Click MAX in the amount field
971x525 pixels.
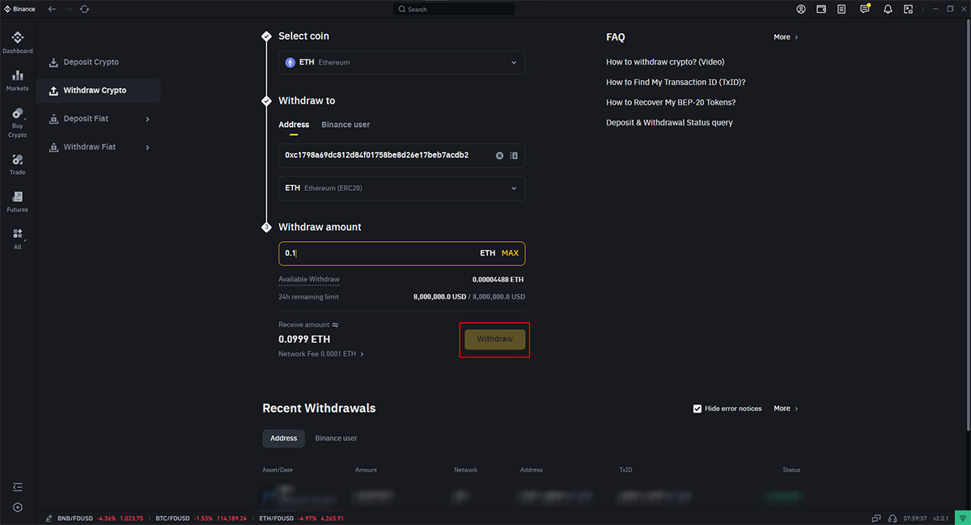pyautogui.click(x=510, y=253)
